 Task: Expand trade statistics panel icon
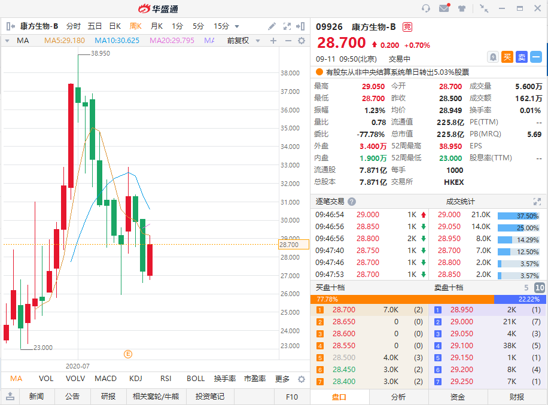[537, 202]
